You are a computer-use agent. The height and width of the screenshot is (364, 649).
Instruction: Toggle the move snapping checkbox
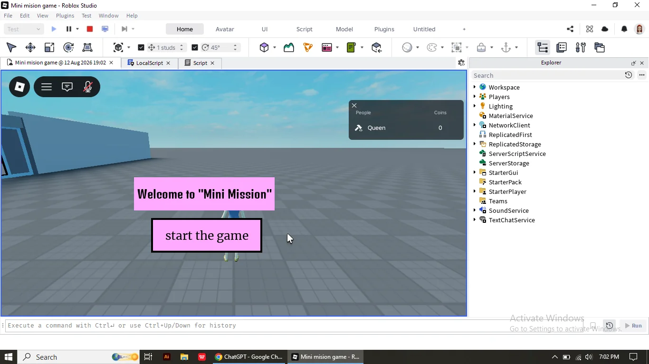pyautogui.click(x=141, y=47)
